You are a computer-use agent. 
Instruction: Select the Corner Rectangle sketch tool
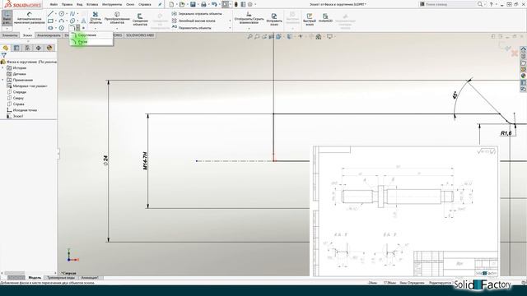point(50,21)
